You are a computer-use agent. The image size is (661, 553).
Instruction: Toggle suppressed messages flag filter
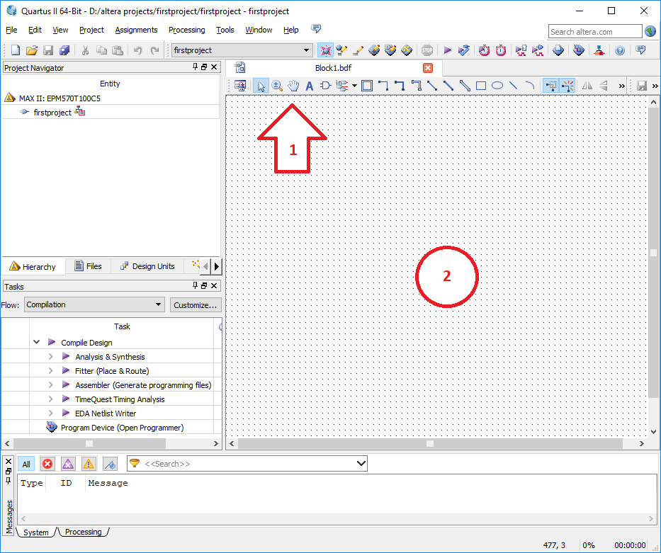pyautogui.click(x=110, y=464)
